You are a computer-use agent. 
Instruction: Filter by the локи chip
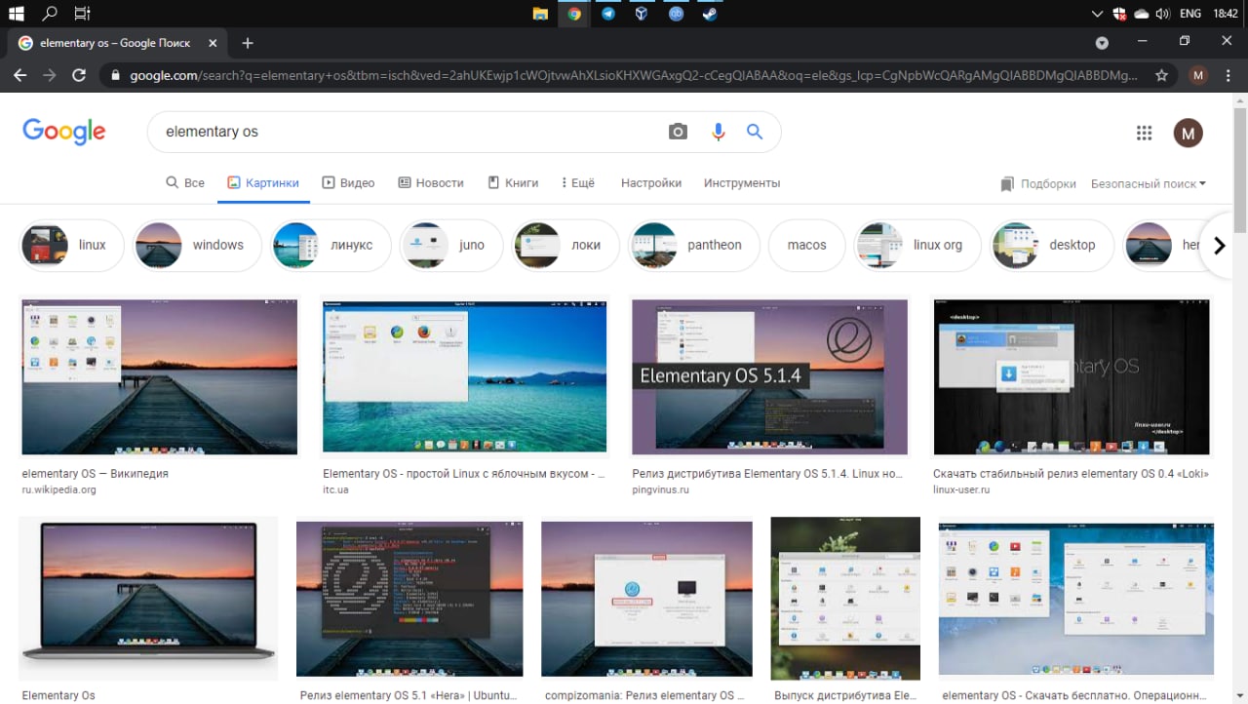(x=565, y=245)
